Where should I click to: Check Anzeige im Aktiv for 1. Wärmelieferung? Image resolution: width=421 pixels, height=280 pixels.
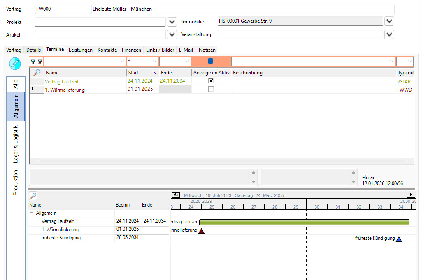click(x=211, y=89)
